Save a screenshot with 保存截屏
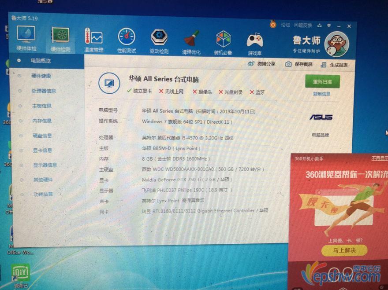 299,64
